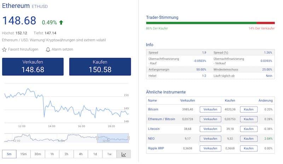Open the Litecoin instrument link
The height and width of the screenshot is (164, 283).
(x=154, y=129)
